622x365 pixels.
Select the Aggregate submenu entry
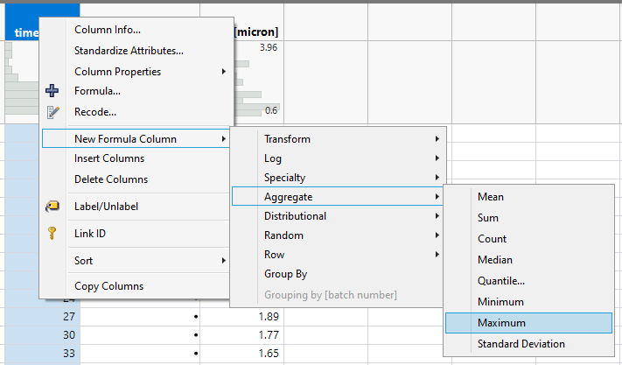[337, 197]
